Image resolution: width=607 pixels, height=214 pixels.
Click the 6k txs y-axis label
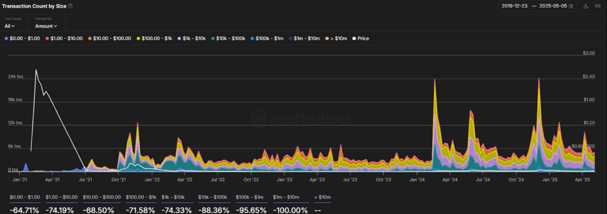point(14,147)
